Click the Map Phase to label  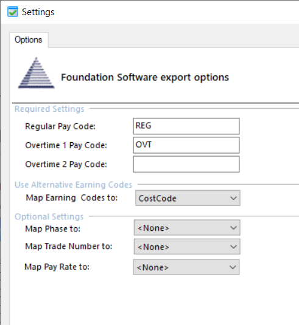pyautogui.click(x=53, y=229)
